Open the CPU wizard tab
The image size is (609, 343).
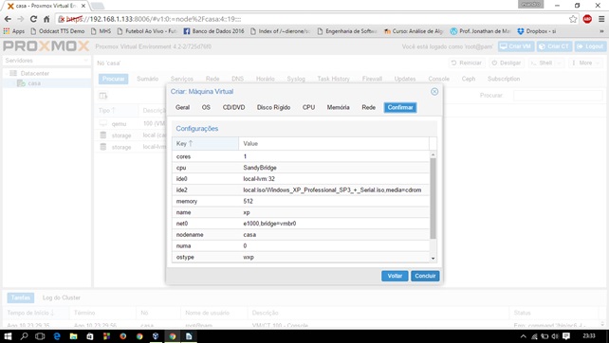pos(309,107)
